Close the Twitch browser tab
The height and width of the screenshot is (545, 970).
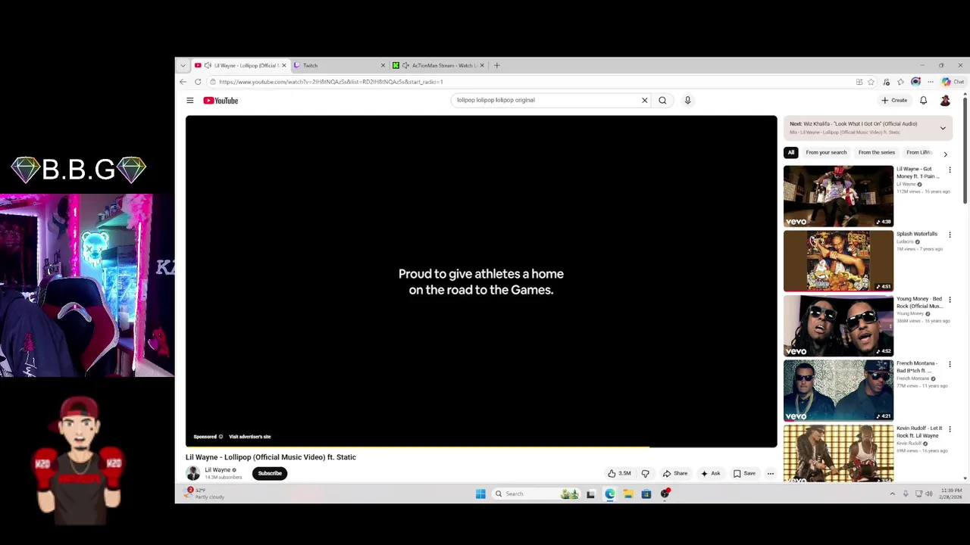coord(383,65)
